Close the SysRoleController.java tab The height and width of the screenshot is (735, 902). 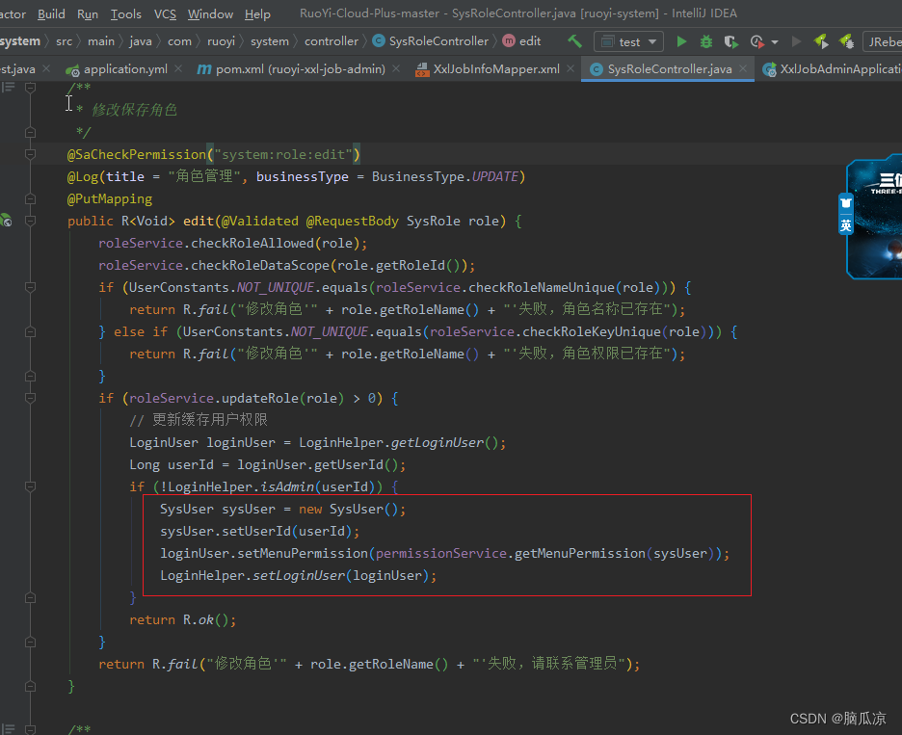743,68
